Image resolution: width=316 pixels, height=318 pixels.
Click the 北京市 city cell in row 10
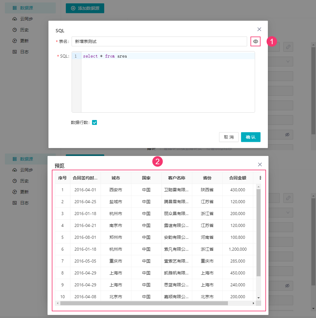coord(116,297)
